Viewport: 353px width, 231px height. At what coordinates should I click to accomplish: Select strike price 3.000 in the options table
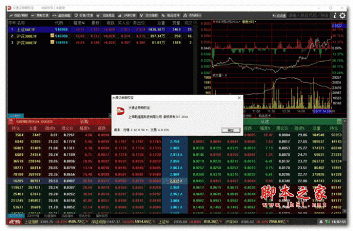[175, 200]
